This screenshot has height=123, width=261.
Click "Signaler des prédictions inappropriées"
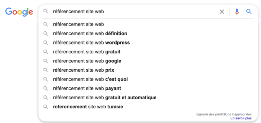click(x=224, y=115)
